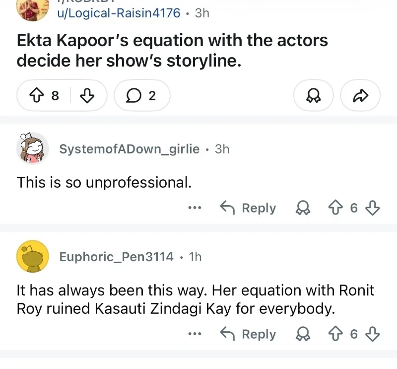View Euphoric_Pen3114's yellow Snoo avatar
The width and height of the screenshot is (397, 369).
(32, 256)
